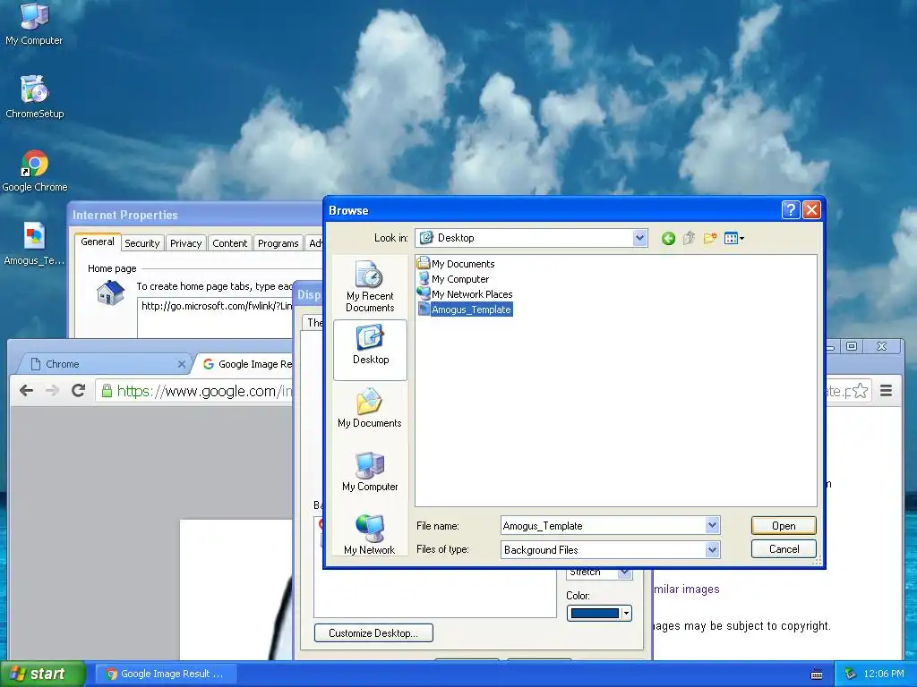Select Google Chrome desktop shortcut

point(35,171)
